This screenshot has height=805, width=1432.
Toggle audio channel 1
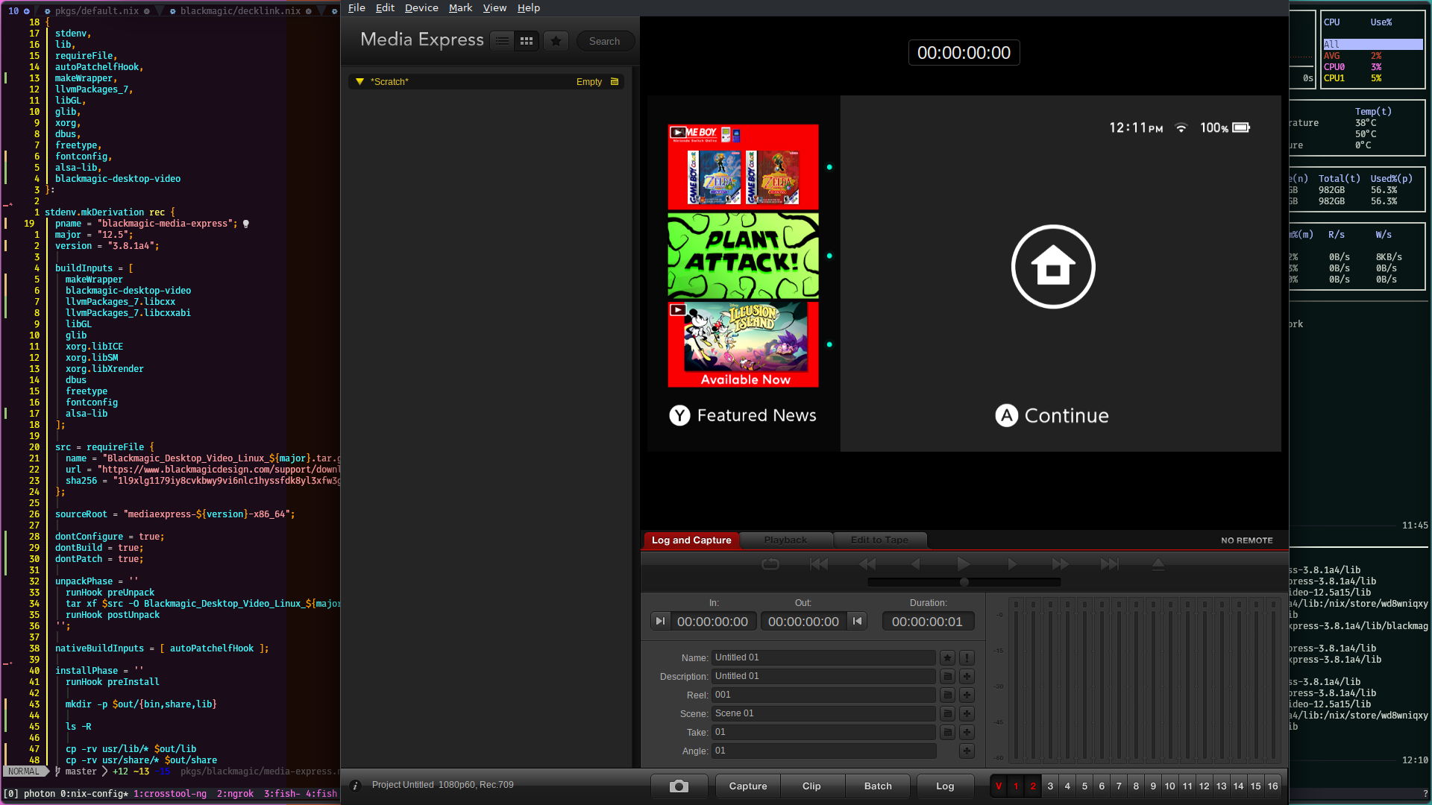point(1016,786)
